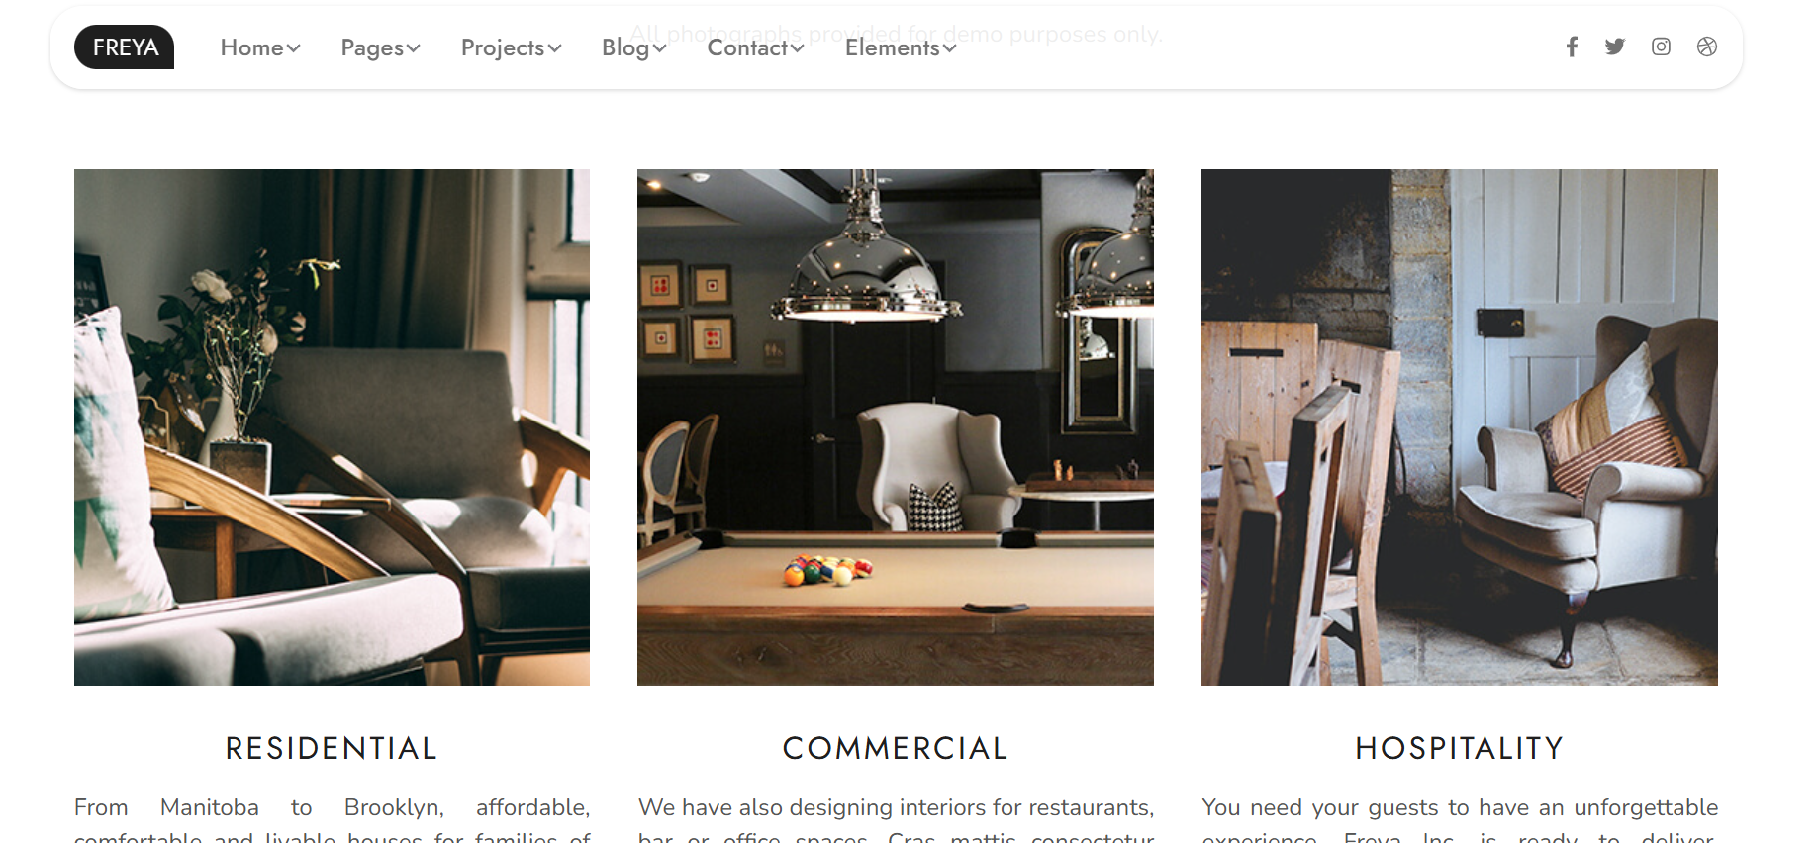The height and width of the screenshot is (843, 1820).
Task: Click the HOSPITALITY heading
Action: [1460, 748]
